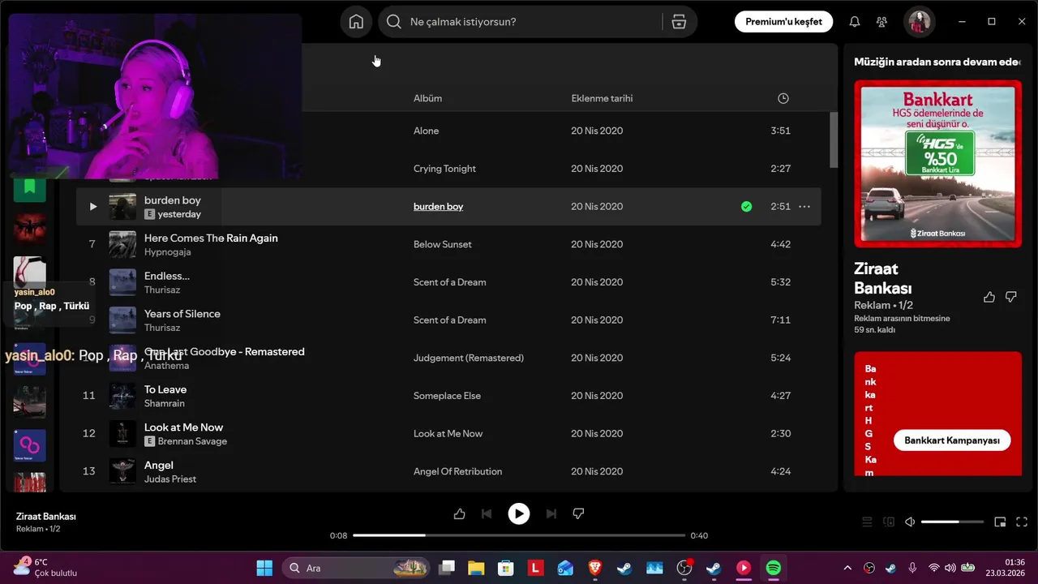Enter full screen mode
The width and height of the screenshot is (1038, 584).
click(1022, 522)
